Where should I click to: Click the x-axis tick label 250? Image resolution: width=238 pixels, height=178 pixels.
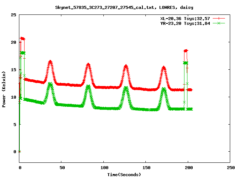[x=231, y=168]
